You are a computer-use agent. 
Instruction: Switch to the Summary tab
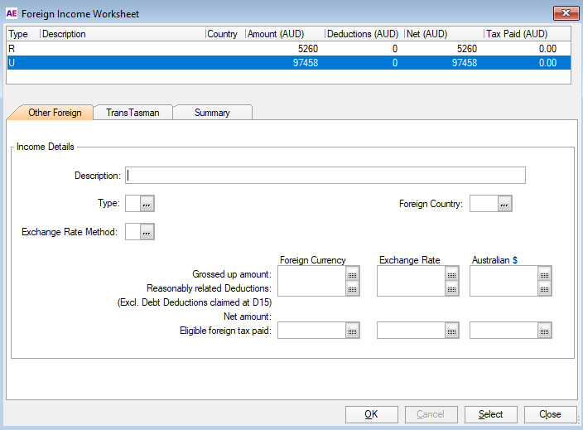pos(212,113)
